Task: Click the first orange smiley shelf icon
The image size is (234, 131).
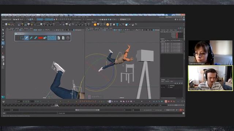Action: 95,25
